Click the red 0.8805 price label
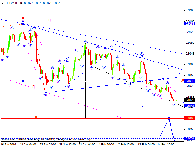Screen dimensions: 196x147 pyautogui.click(x=190, y=118)
